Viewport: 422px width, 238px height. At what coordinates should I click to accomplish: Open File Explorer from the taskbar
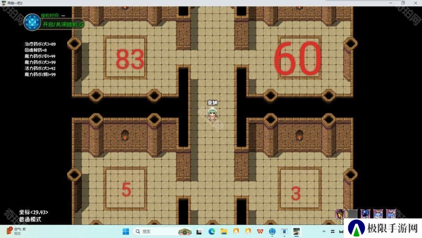(x=224, y=231)
